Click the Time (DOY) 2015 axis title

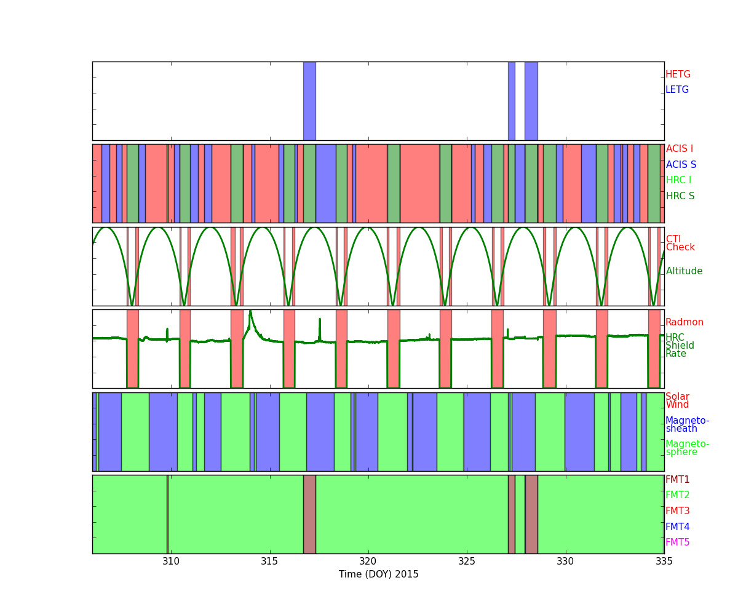378,574
